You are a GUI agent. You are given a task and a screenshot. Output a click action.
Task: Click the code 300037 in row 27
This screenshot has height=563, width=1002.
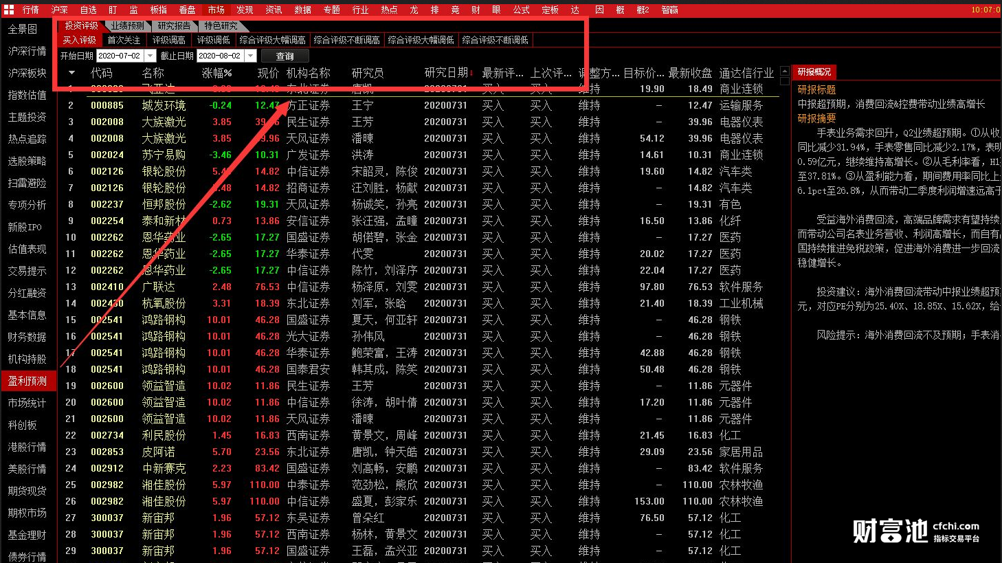(107, 518)
